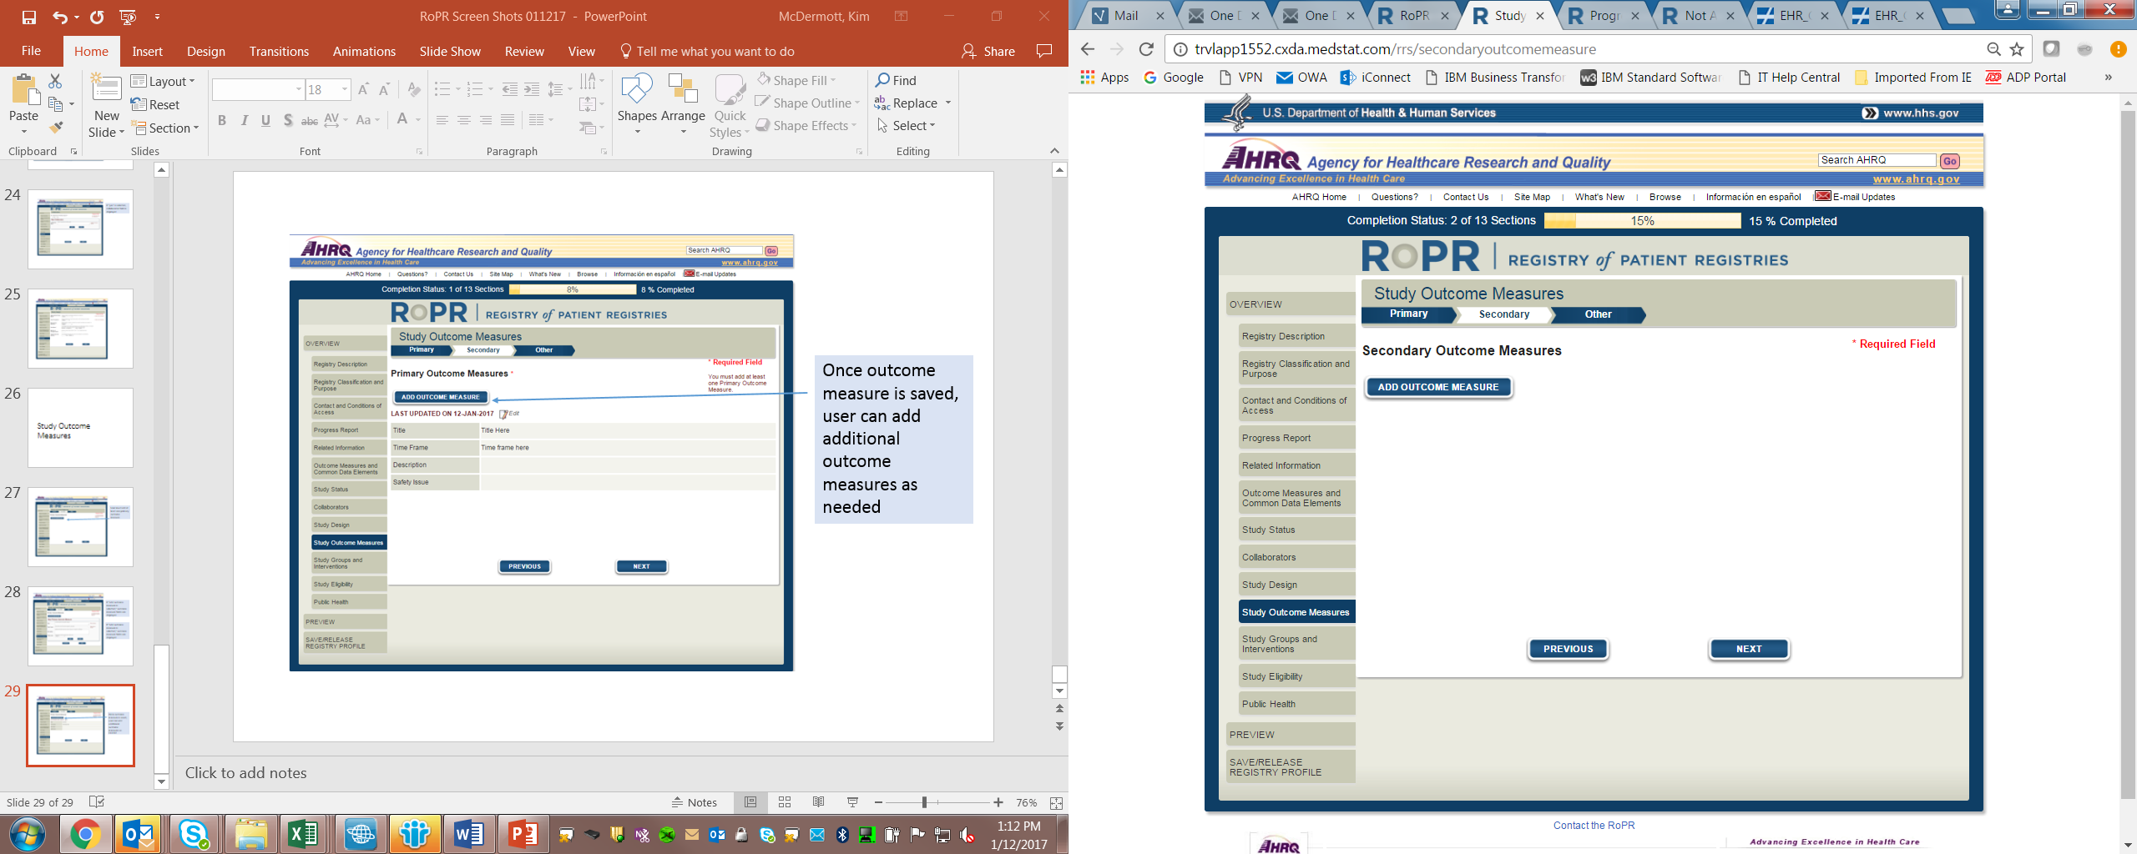Screen dimensions: 2137x854
Task: Save the PowerPoint presentation
Action: click(29, 17)
